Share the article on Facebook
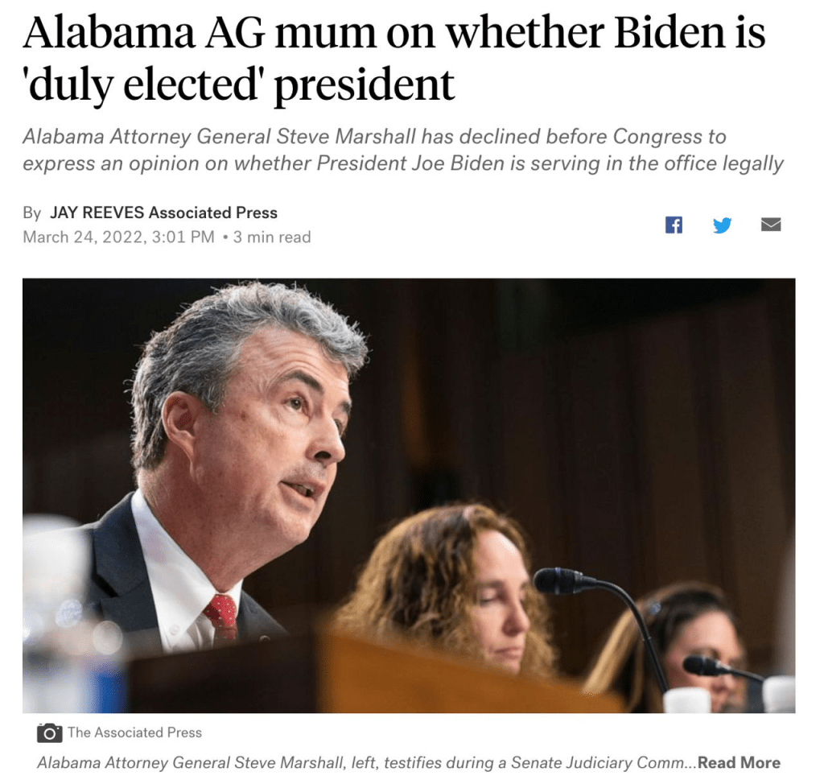The width and height of the screenshot is (824, 784). [674, 225]
